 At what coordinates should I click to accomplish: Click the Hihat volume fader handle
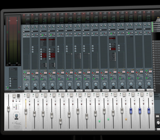78,111
